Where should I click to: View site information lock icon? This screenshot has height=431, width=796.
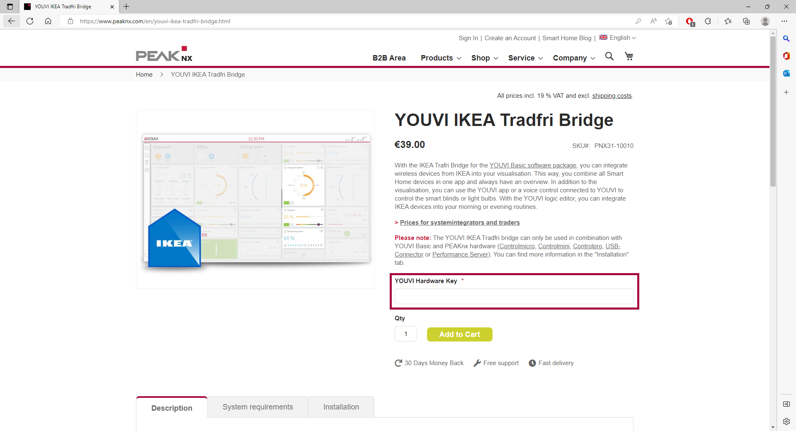70,21
